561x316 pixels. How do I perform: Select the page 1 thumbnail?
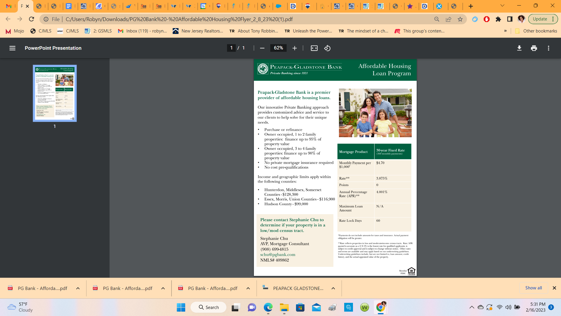[55, 93]
